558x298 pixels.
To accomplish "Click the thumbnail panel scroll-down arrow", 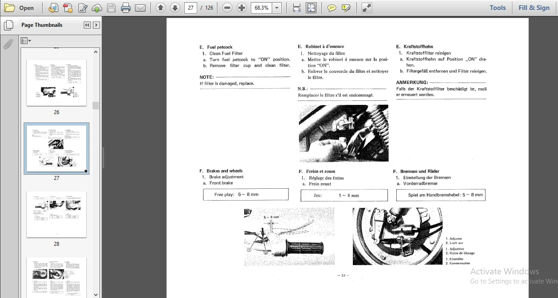I will [x=96, y=294].
